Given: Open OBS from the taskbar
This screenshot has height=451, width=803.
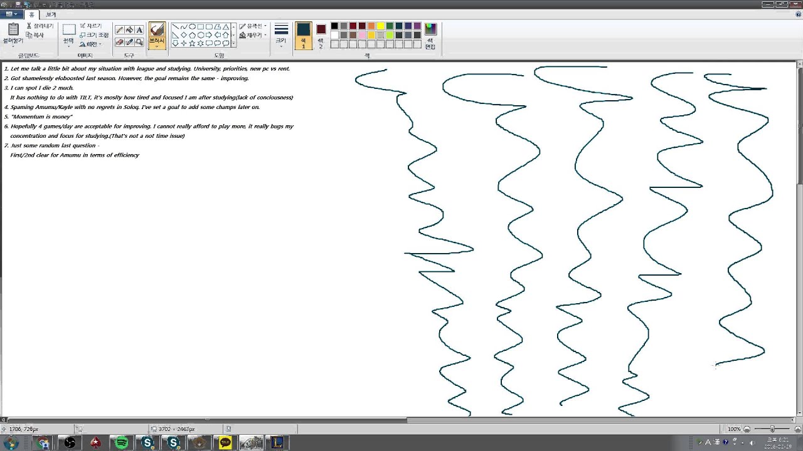Looking at the screenshot, I should pos(70,443).
